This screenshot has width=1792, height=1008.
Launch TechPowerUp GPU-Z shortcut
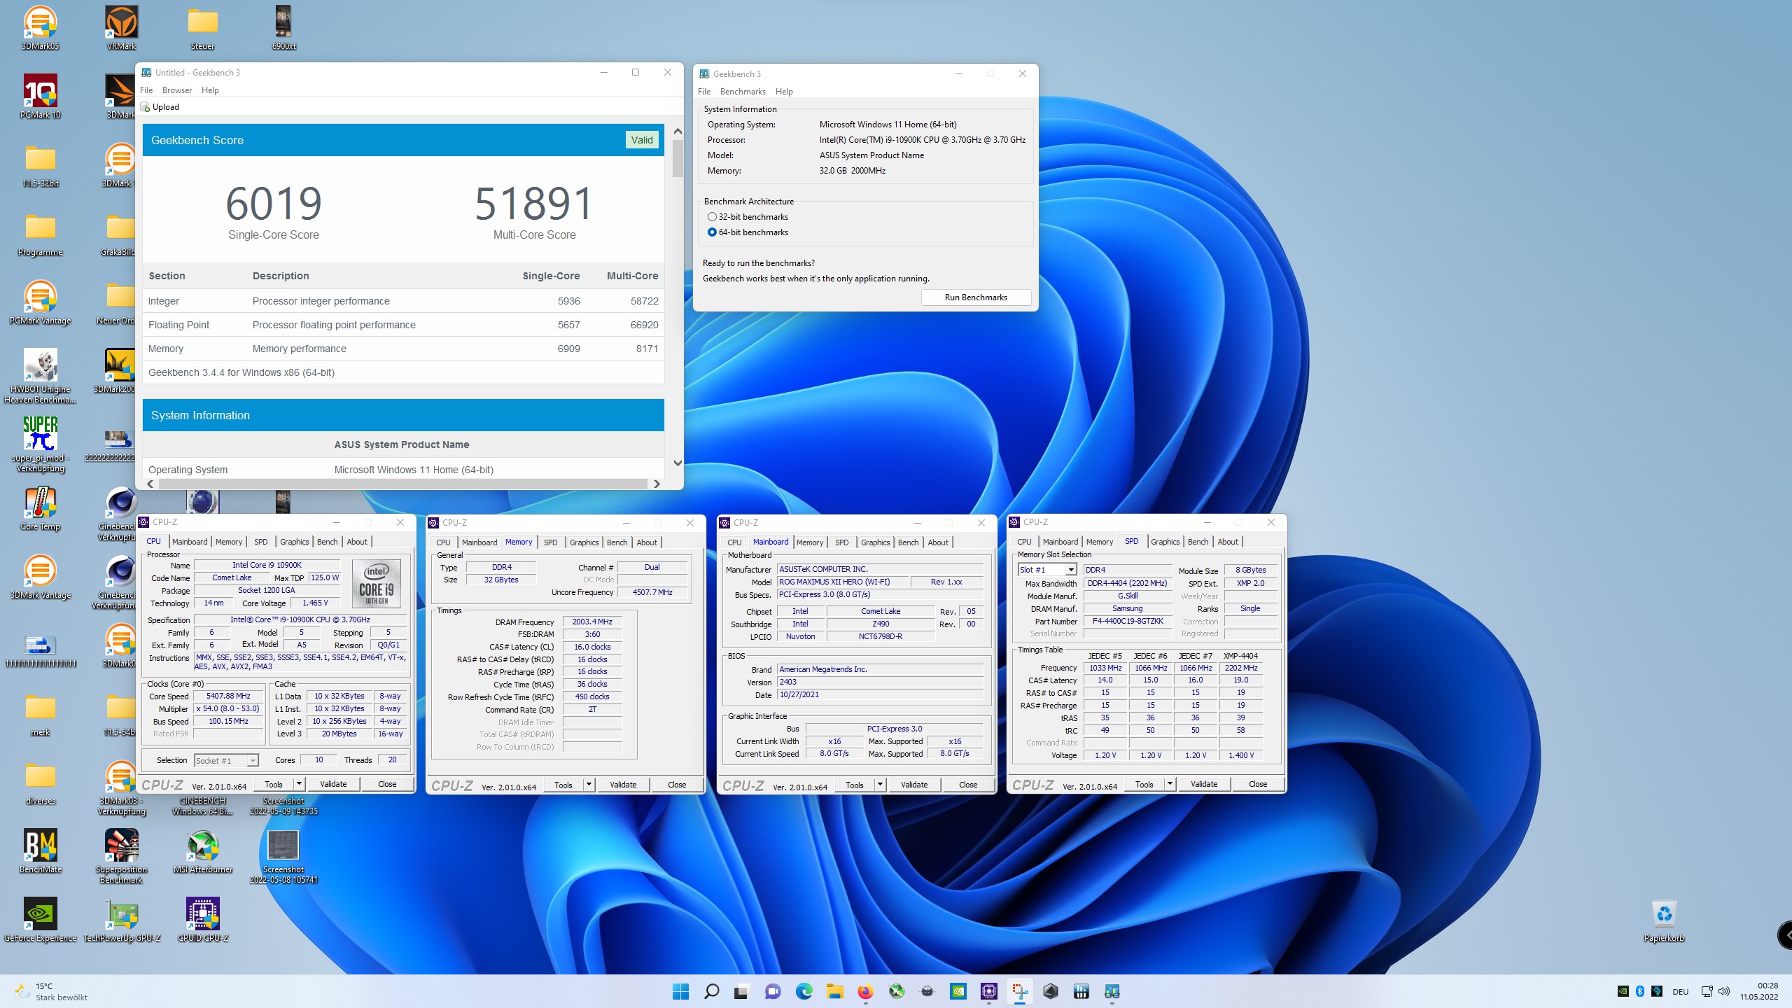tap(122, 920)
